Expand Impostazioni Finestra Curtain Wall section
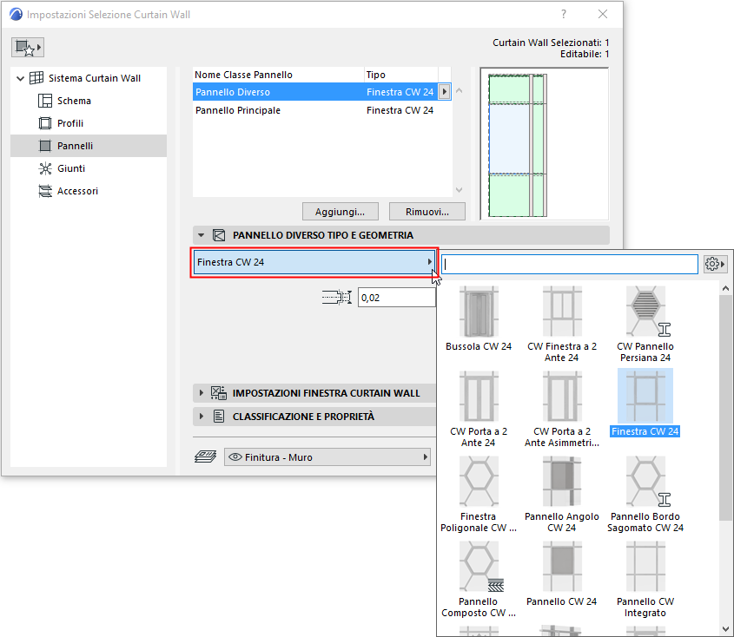The height and width of the screenshot is (637, 734). (x=202, y=393)
